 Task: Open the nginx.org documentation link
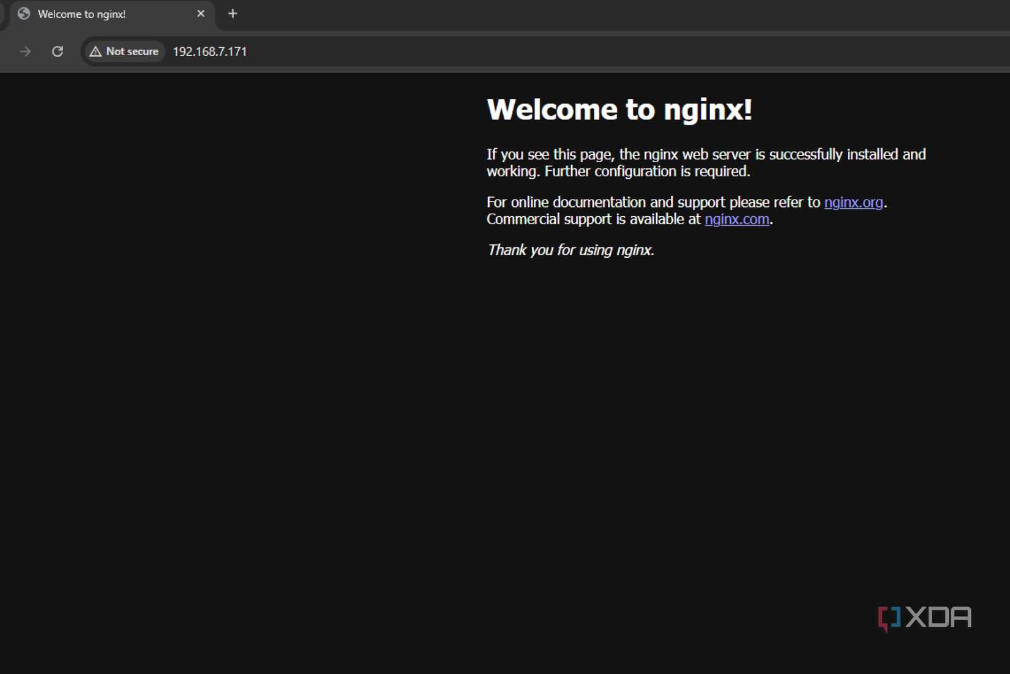853,202
